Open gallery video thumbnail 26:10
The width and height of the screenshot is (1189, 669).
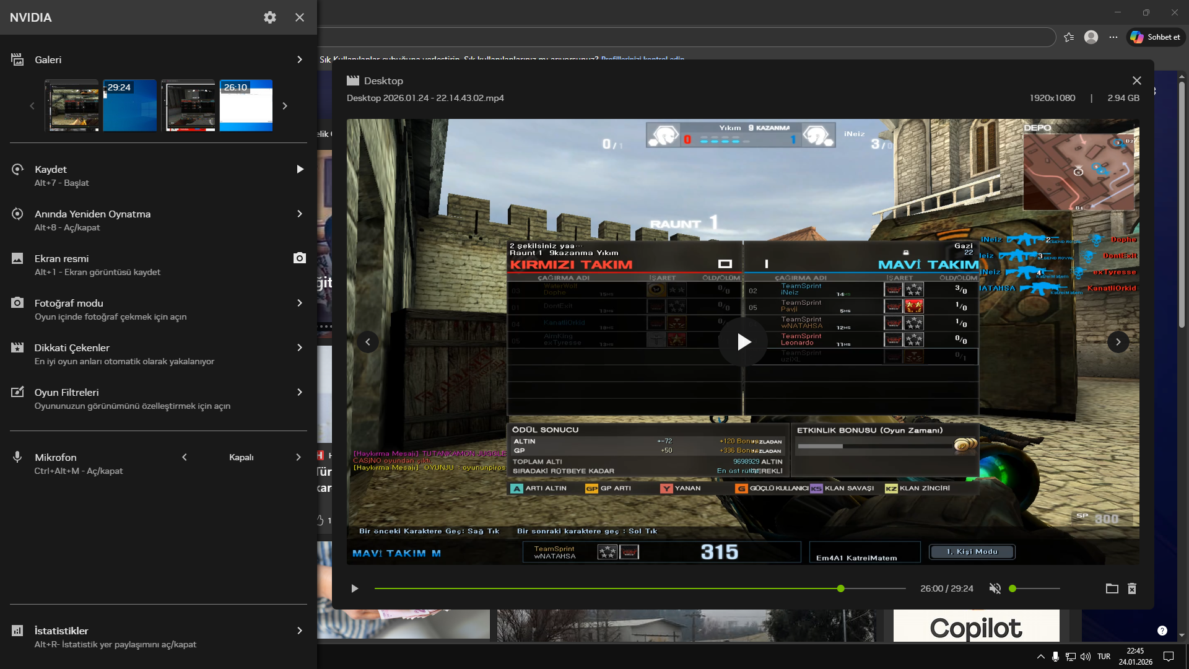tap(246, 105)
